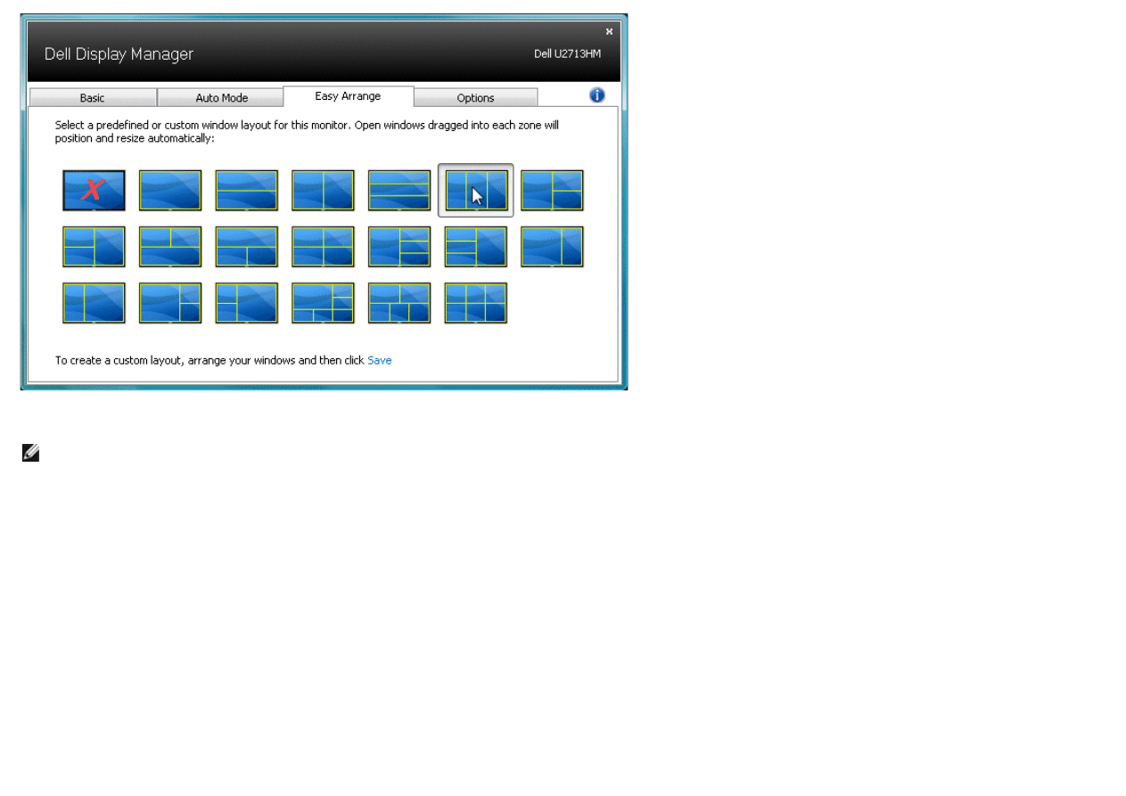The width and height of the screenshot is (1126, 796).
Task: Select layout with one wide top, two bottom zones
Action: point(247,247)
